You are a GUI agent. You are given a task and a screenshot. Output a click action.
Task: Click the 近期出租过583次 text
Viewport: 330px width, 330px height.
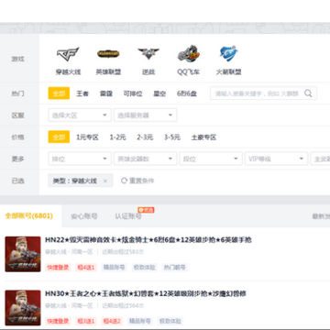(x=123, y=252)
